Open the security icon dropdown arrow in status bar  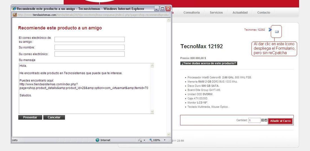[x=144, y=140]
